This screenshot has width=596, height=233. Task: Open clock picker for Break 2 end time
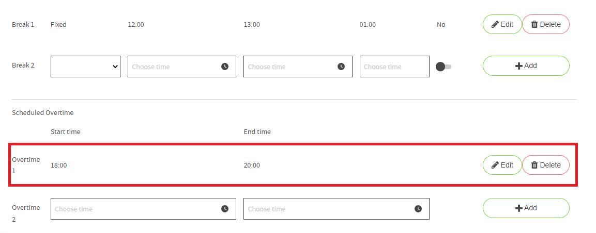[341, 66]
